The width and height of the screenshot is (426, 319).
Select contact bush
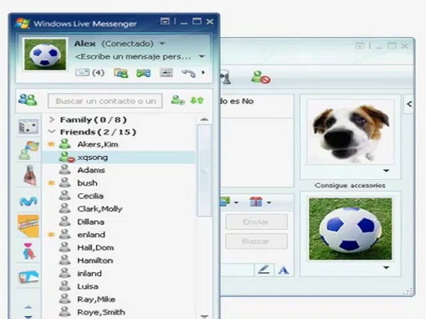[x=87, y=183]
